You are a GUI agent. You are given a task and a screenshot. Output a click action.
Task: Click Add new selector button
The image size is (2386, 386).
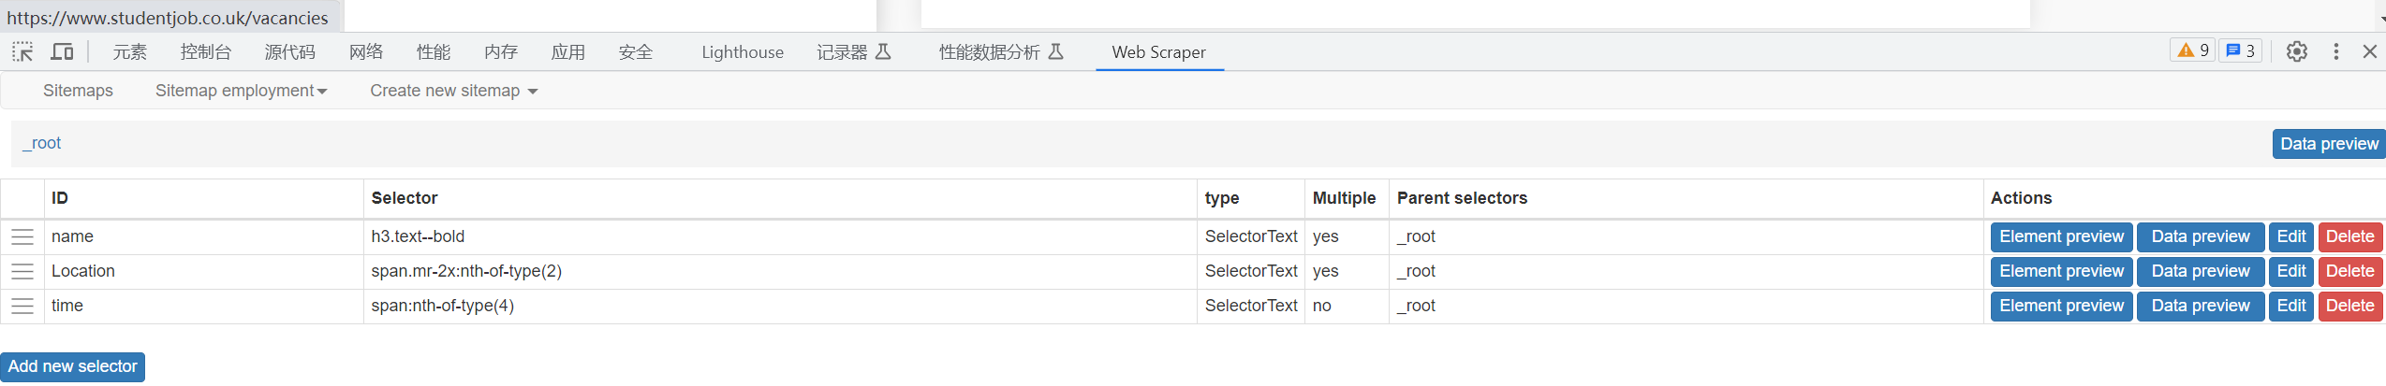coord(73,366)
